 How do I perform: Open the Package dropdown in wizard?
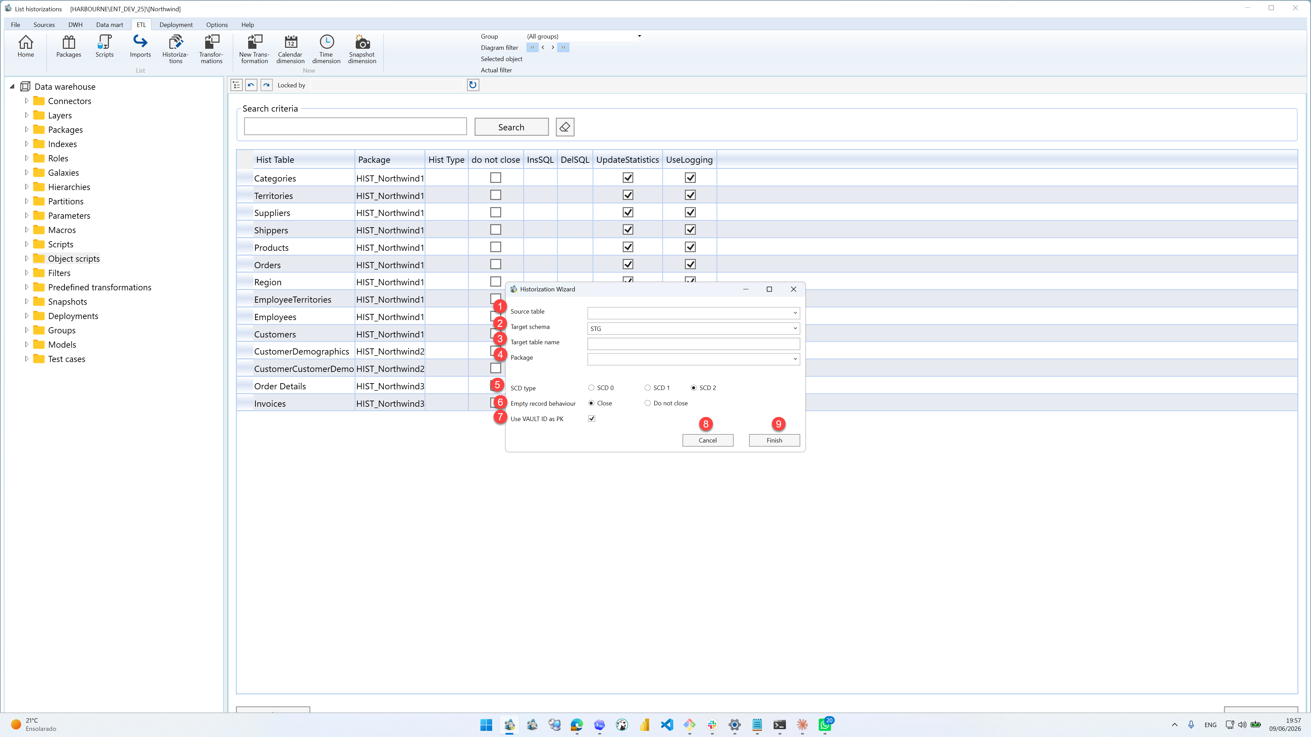pyautogui.click(x=795, y=359)
